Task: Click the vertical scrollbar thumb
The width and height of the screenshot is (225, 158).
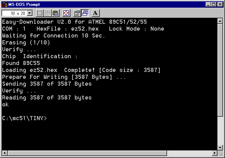Action: coord(220,69)
